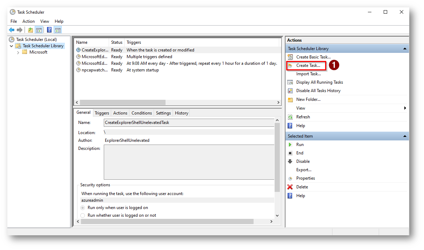424x250 pixels.
Task: Click the Create Basic Task icon
Action: [290, 57]
